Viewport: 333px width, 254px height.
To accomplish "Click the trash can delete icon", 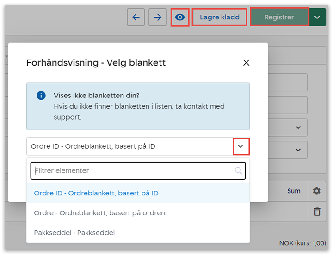I will click(317, 212).
